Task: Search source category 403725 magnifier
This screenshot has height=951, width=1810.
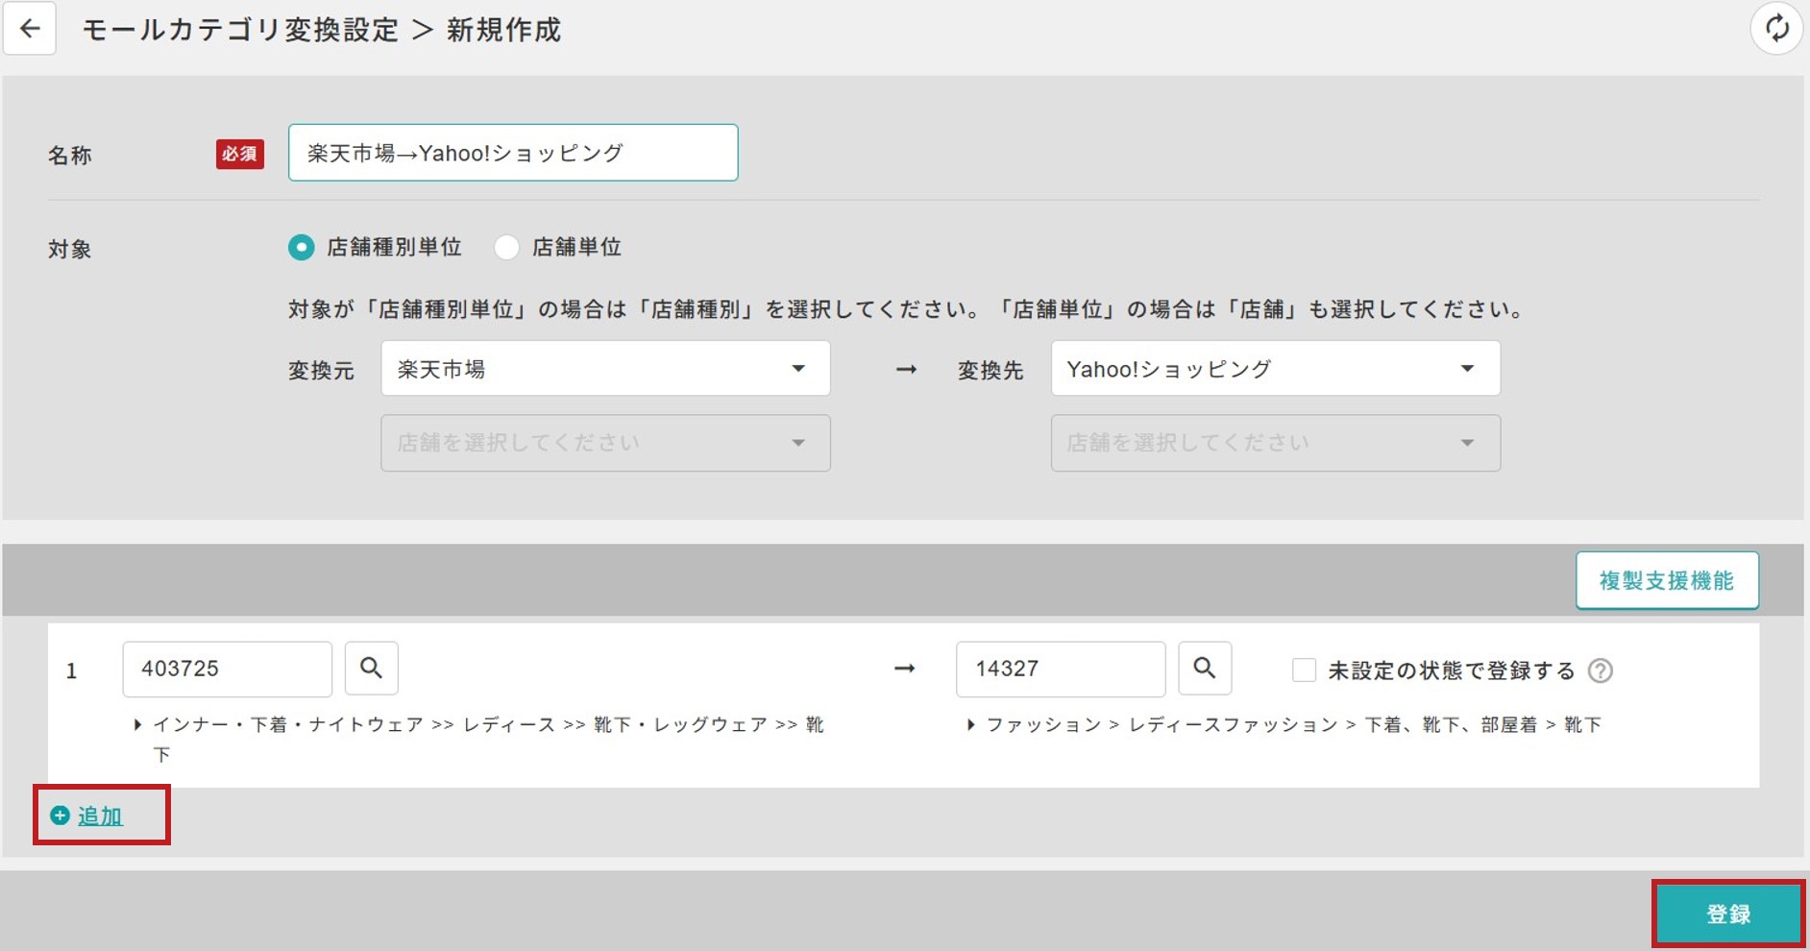Action: (371, 668)
